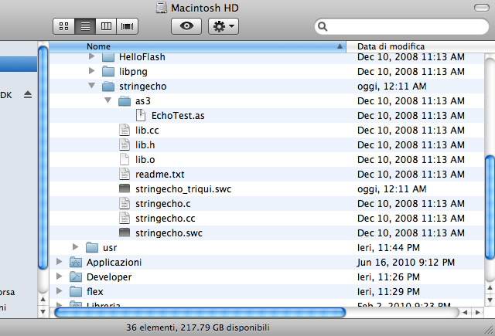Open Quick Look with the eye button
This screenshot has height=336, width=495.
tap(186, 26)
